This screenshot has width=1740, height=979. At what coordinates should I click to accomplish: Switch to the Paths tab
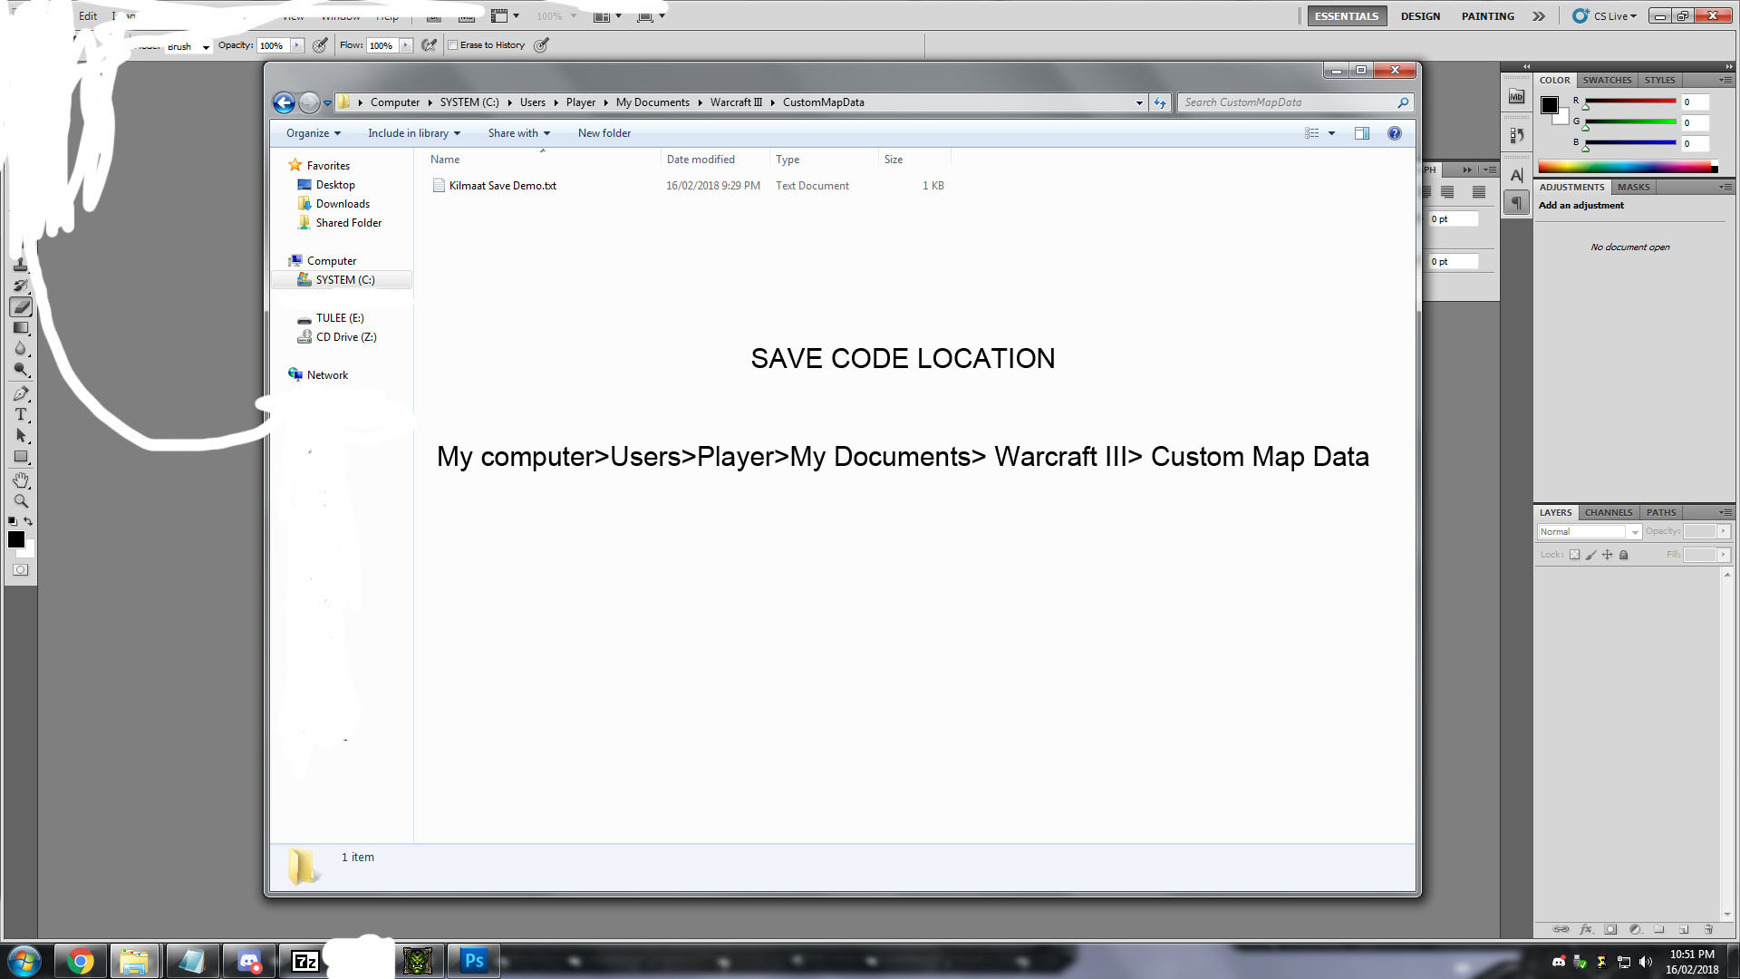point(1660,512)
